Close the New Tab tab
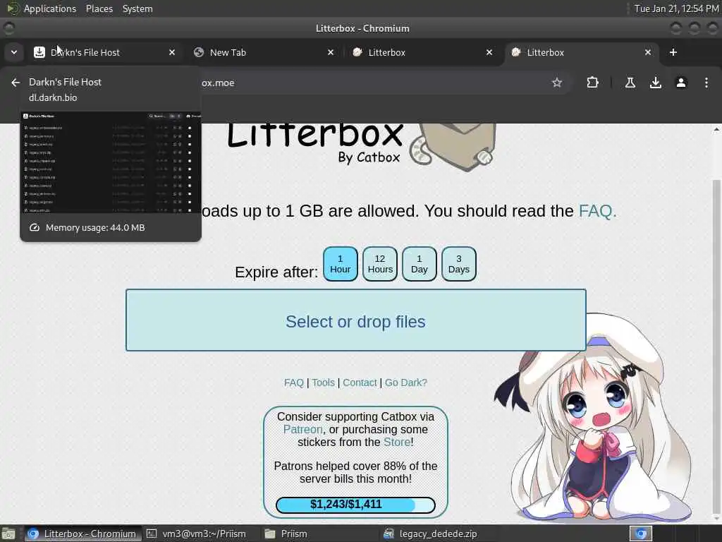 pos(331,52)
